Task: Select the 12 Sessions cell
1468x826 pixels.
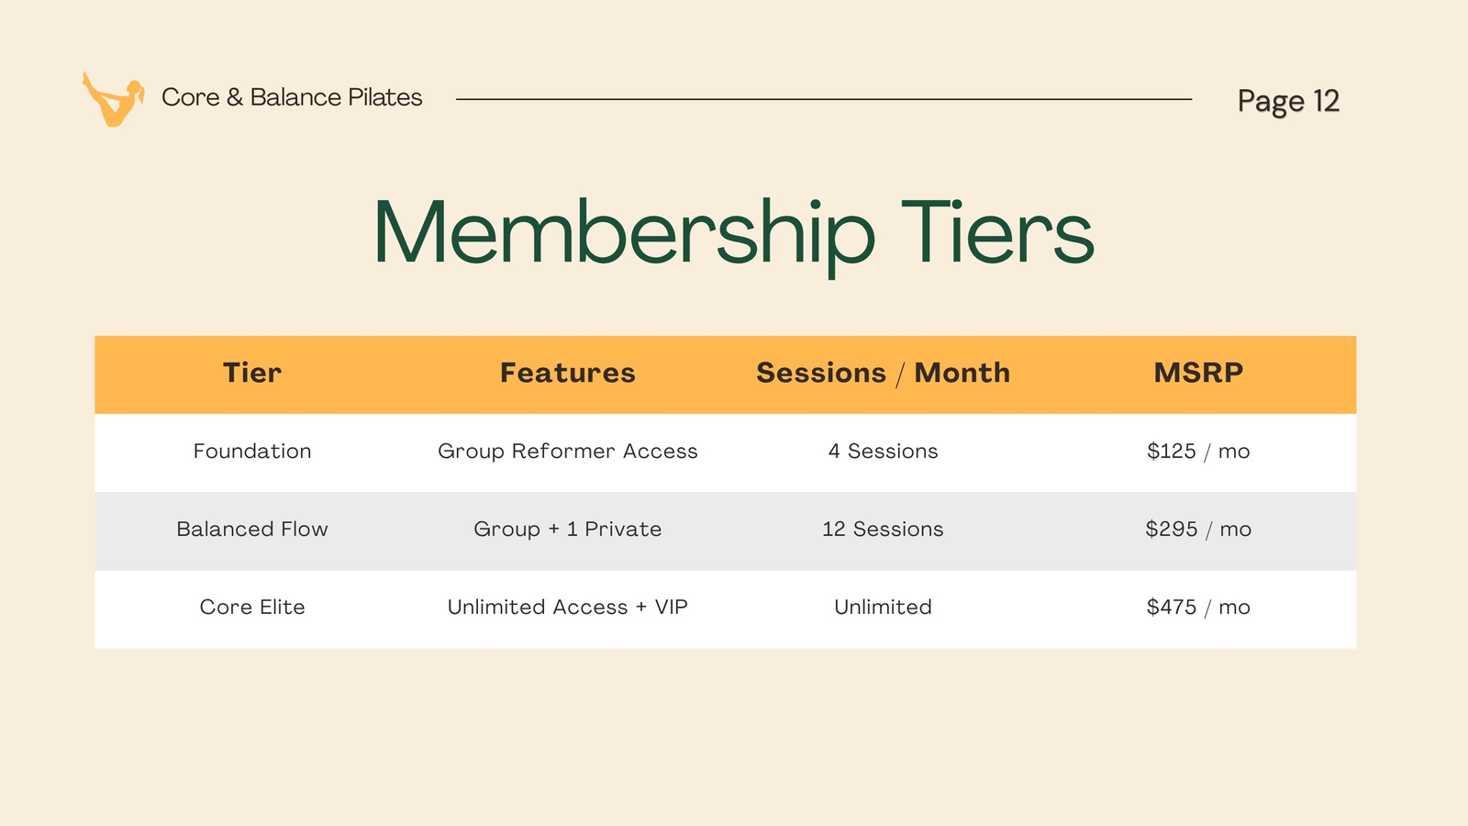Action: click(883, 530)
